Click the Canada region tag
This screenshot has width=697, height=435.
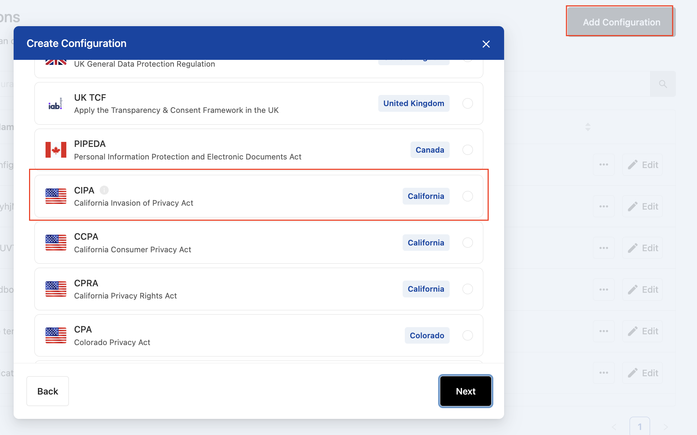click(430, 150)
